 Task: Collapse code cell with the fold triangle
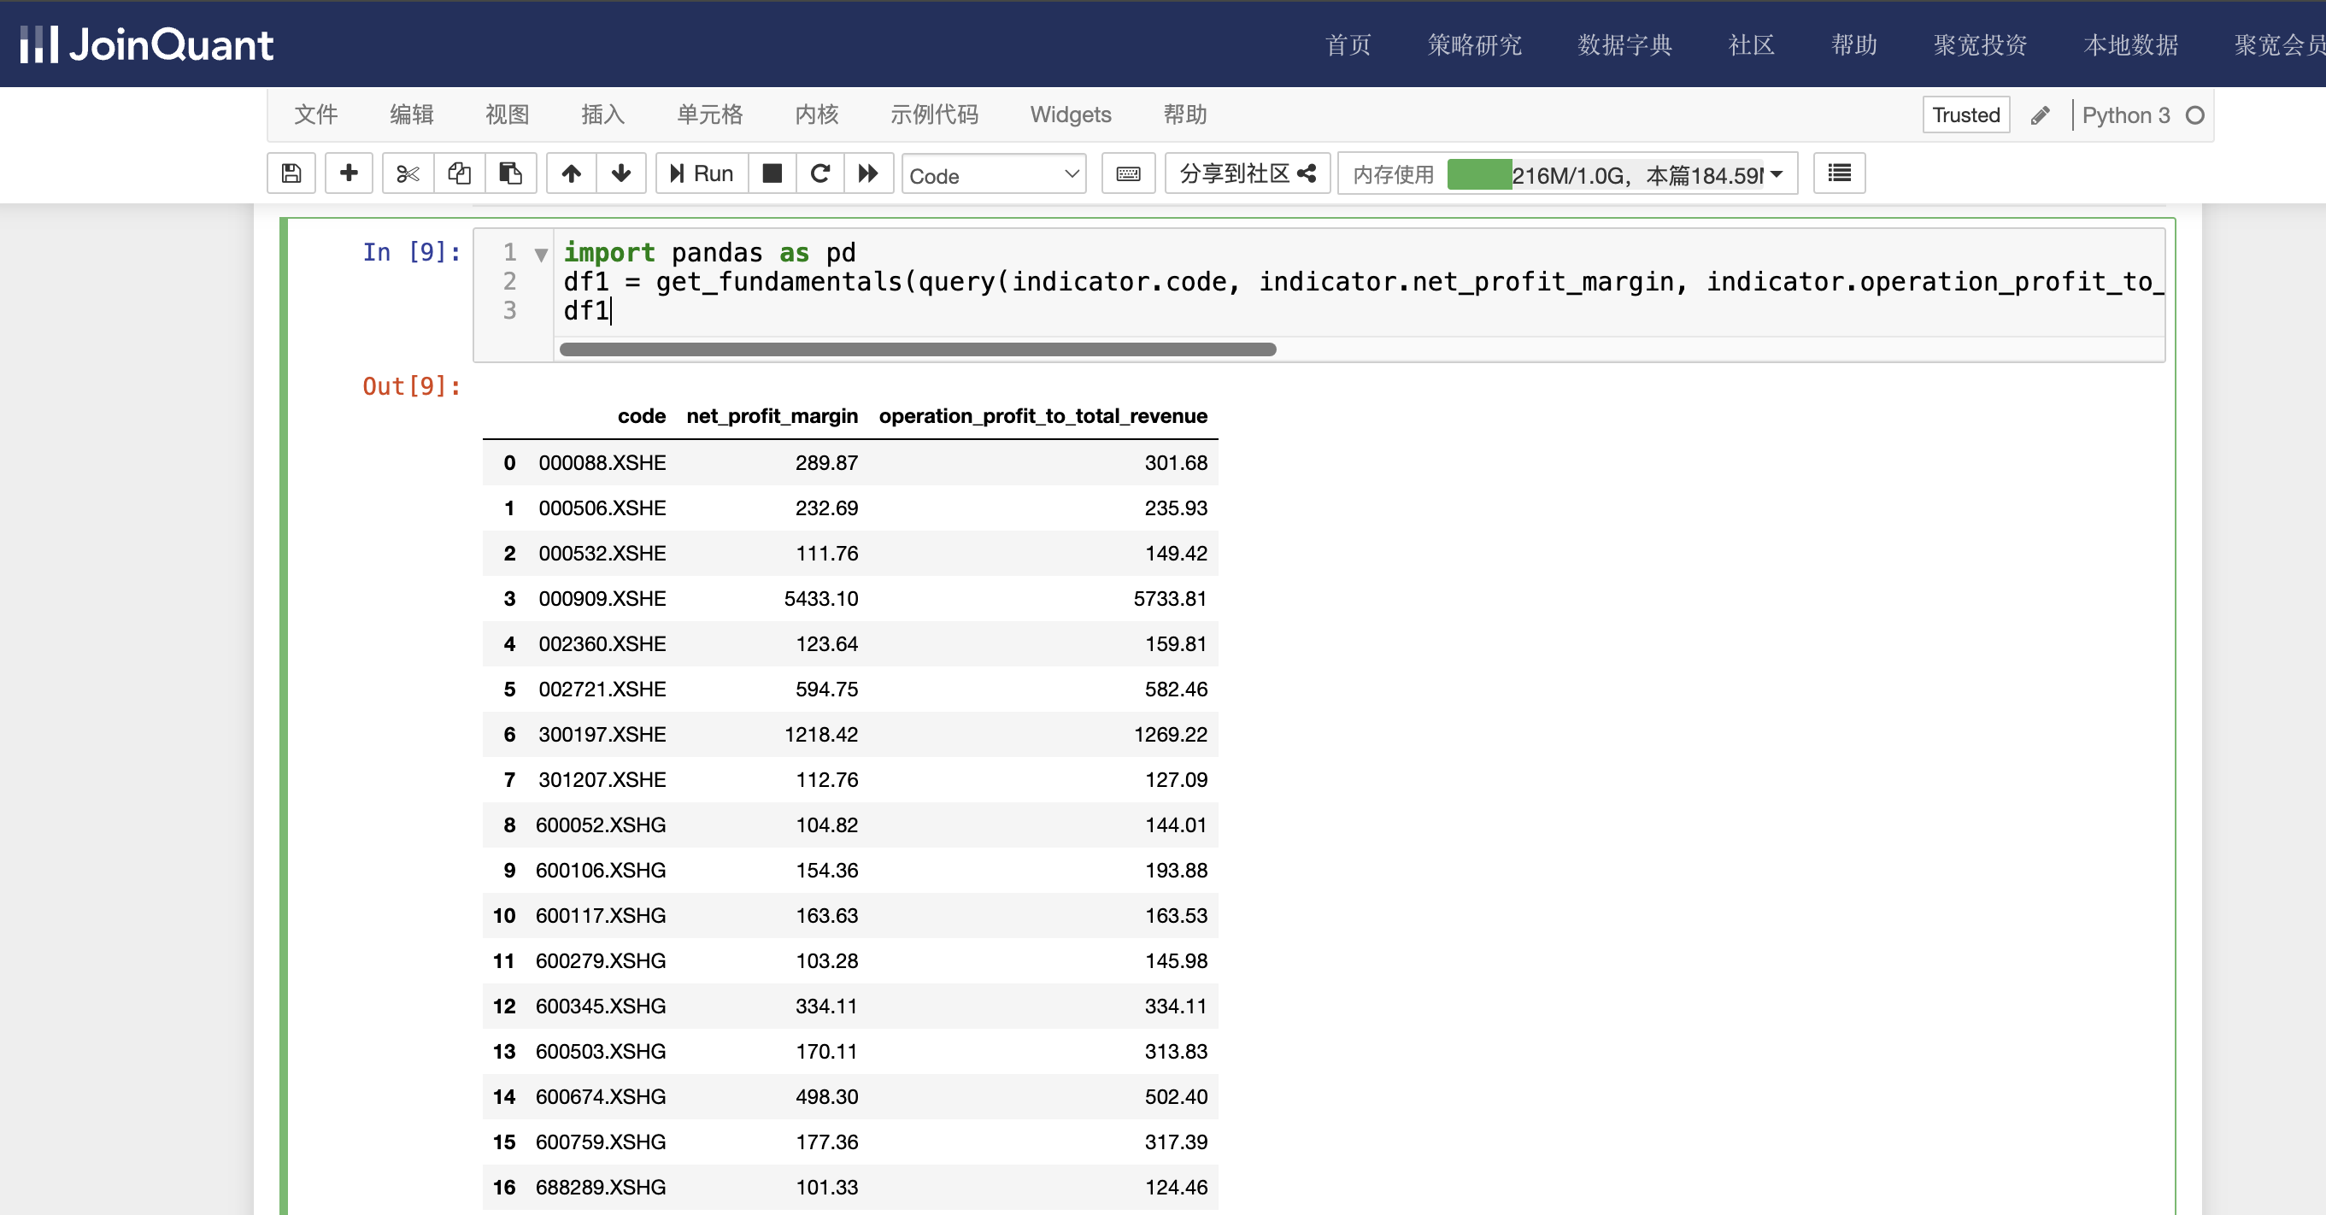pos(541,255)
